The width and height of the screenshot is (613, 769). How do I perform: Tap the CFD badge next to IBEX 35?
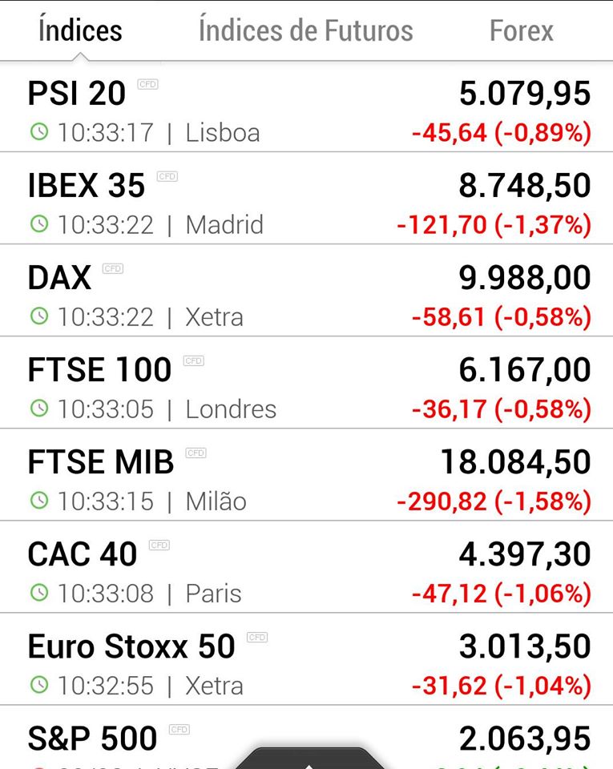pos(167,176)
